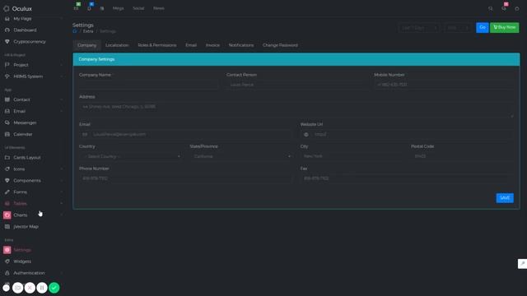Switch to the Company tab

86,45
